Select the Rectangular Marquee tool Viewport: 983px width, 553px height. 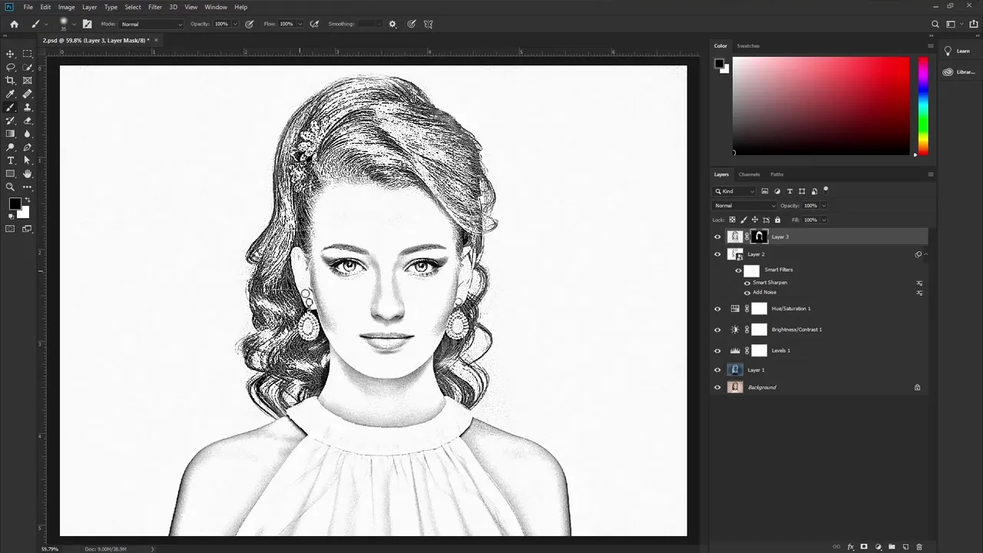[x=28, y=54]
